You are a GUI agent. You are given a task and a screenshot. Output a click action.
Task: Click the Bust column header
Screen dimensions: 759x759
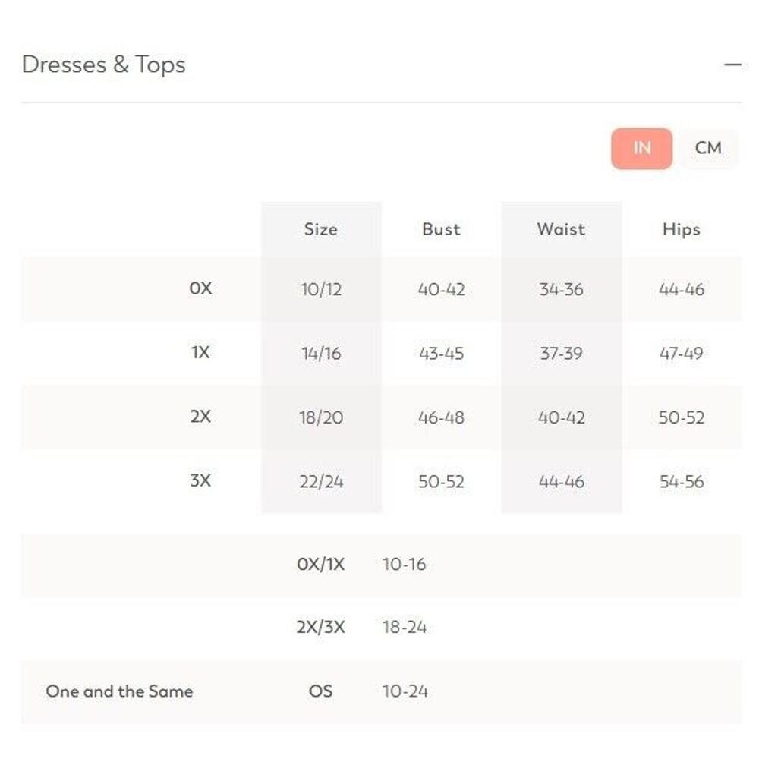[x=441, y=229]
